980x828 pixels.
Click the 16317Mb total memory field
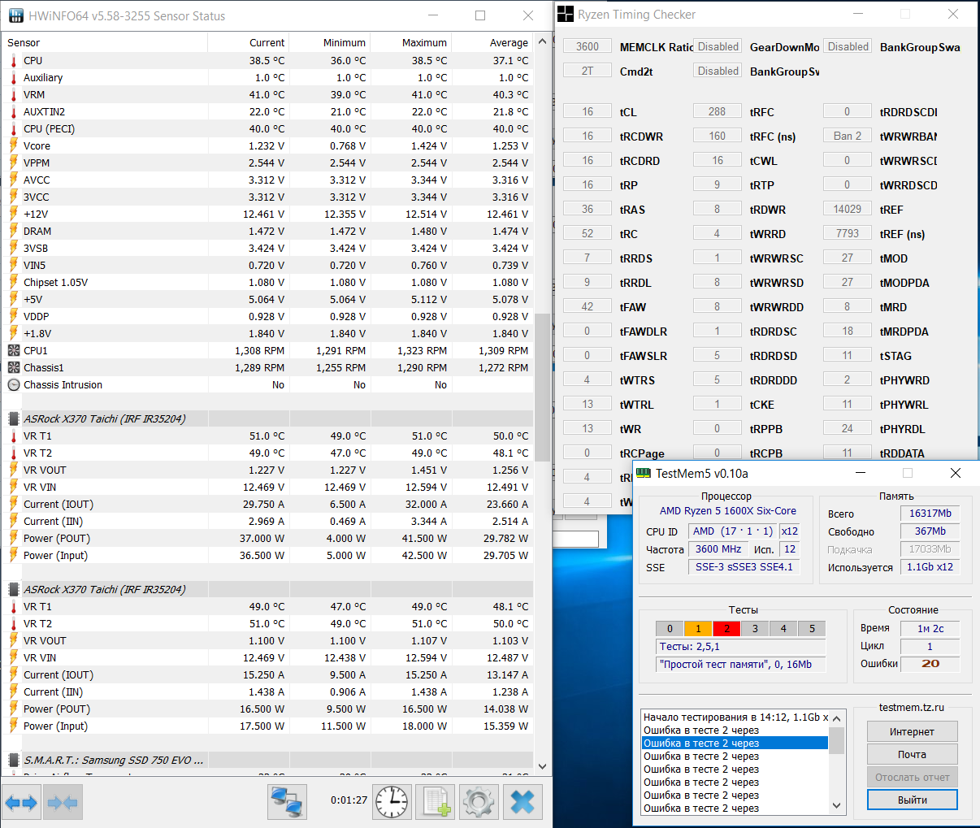[930, 514]
